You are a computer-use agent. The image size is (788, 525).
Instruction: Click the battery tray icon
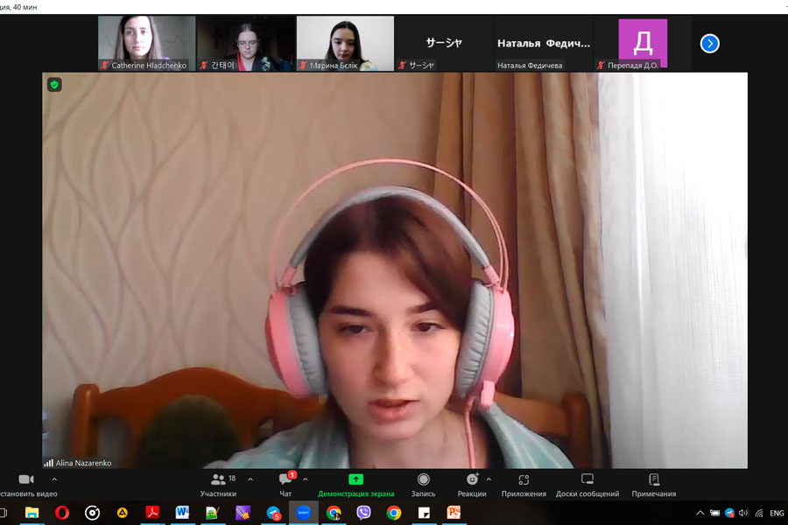[714, 513]
